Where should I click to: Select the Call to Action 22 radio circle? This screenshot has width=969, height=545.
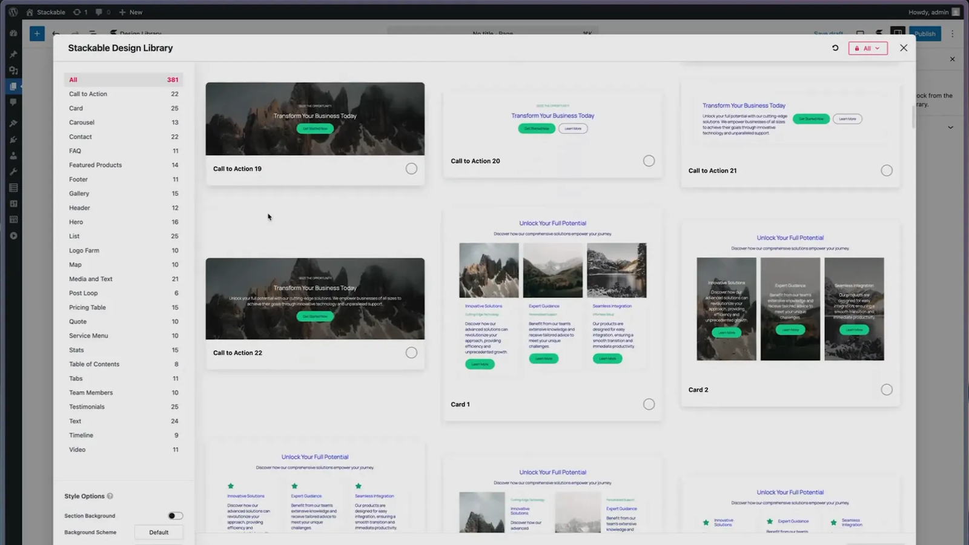tap(411, 352)
